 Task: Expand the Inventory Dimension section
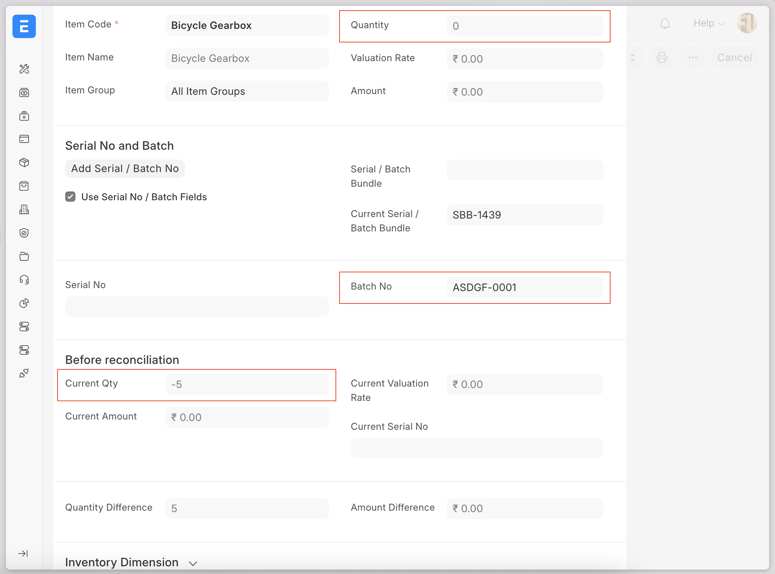pyautogui.click(x=193, y=563)
